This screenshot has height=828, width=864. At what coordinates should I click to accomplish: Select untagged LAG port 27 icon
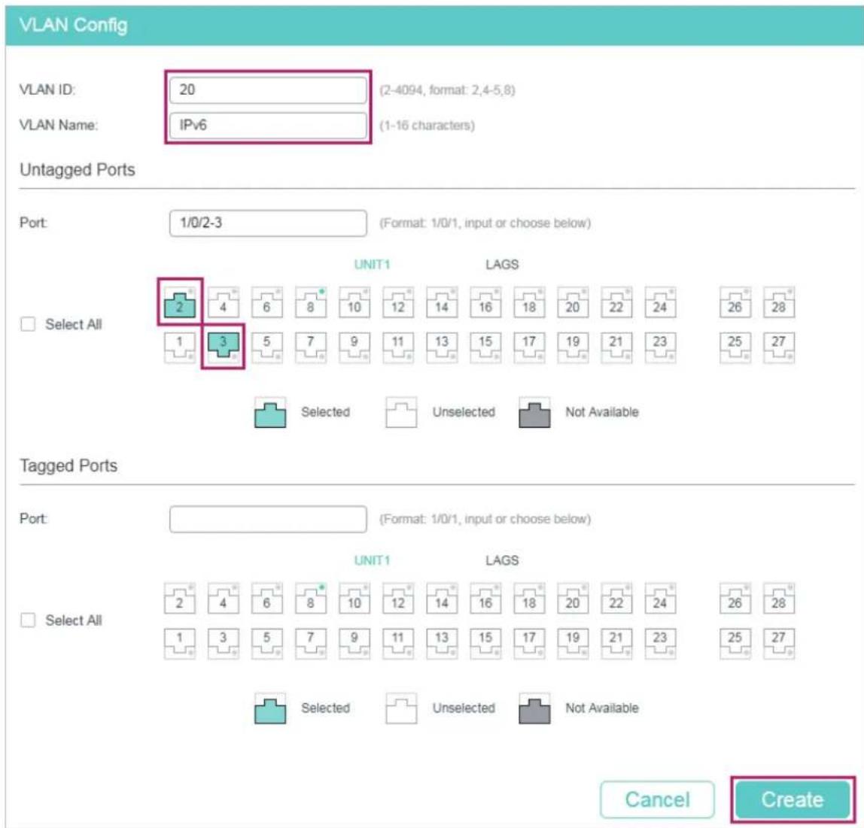[779, 347]
